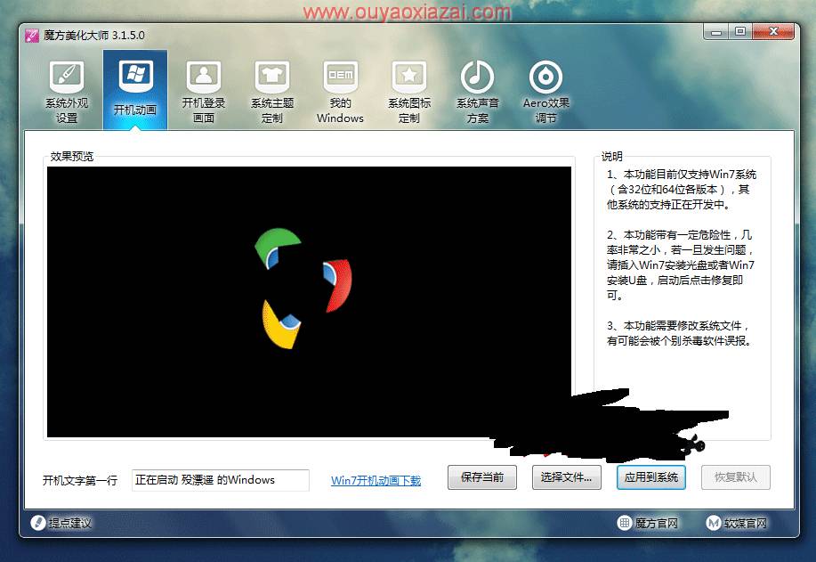The image size is (816, 562).
Task: Open 系统声音方案 music note tab
Action: (477, 91)
